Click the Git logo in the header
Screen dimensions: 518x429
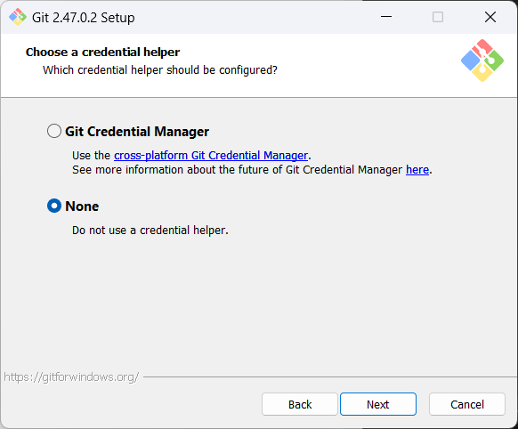pos(482,61)
